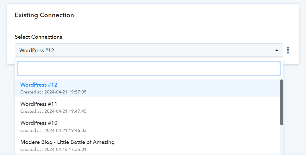This screenshot has width=306, height=160.
Task: Click the dropdown list scrollbar thumb
Action: 282,102
